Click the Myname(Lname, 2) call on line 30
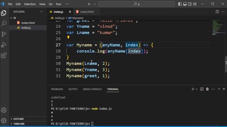Image resolution: width=227 pixels, height=127 pixels. (x=88, y=64)
